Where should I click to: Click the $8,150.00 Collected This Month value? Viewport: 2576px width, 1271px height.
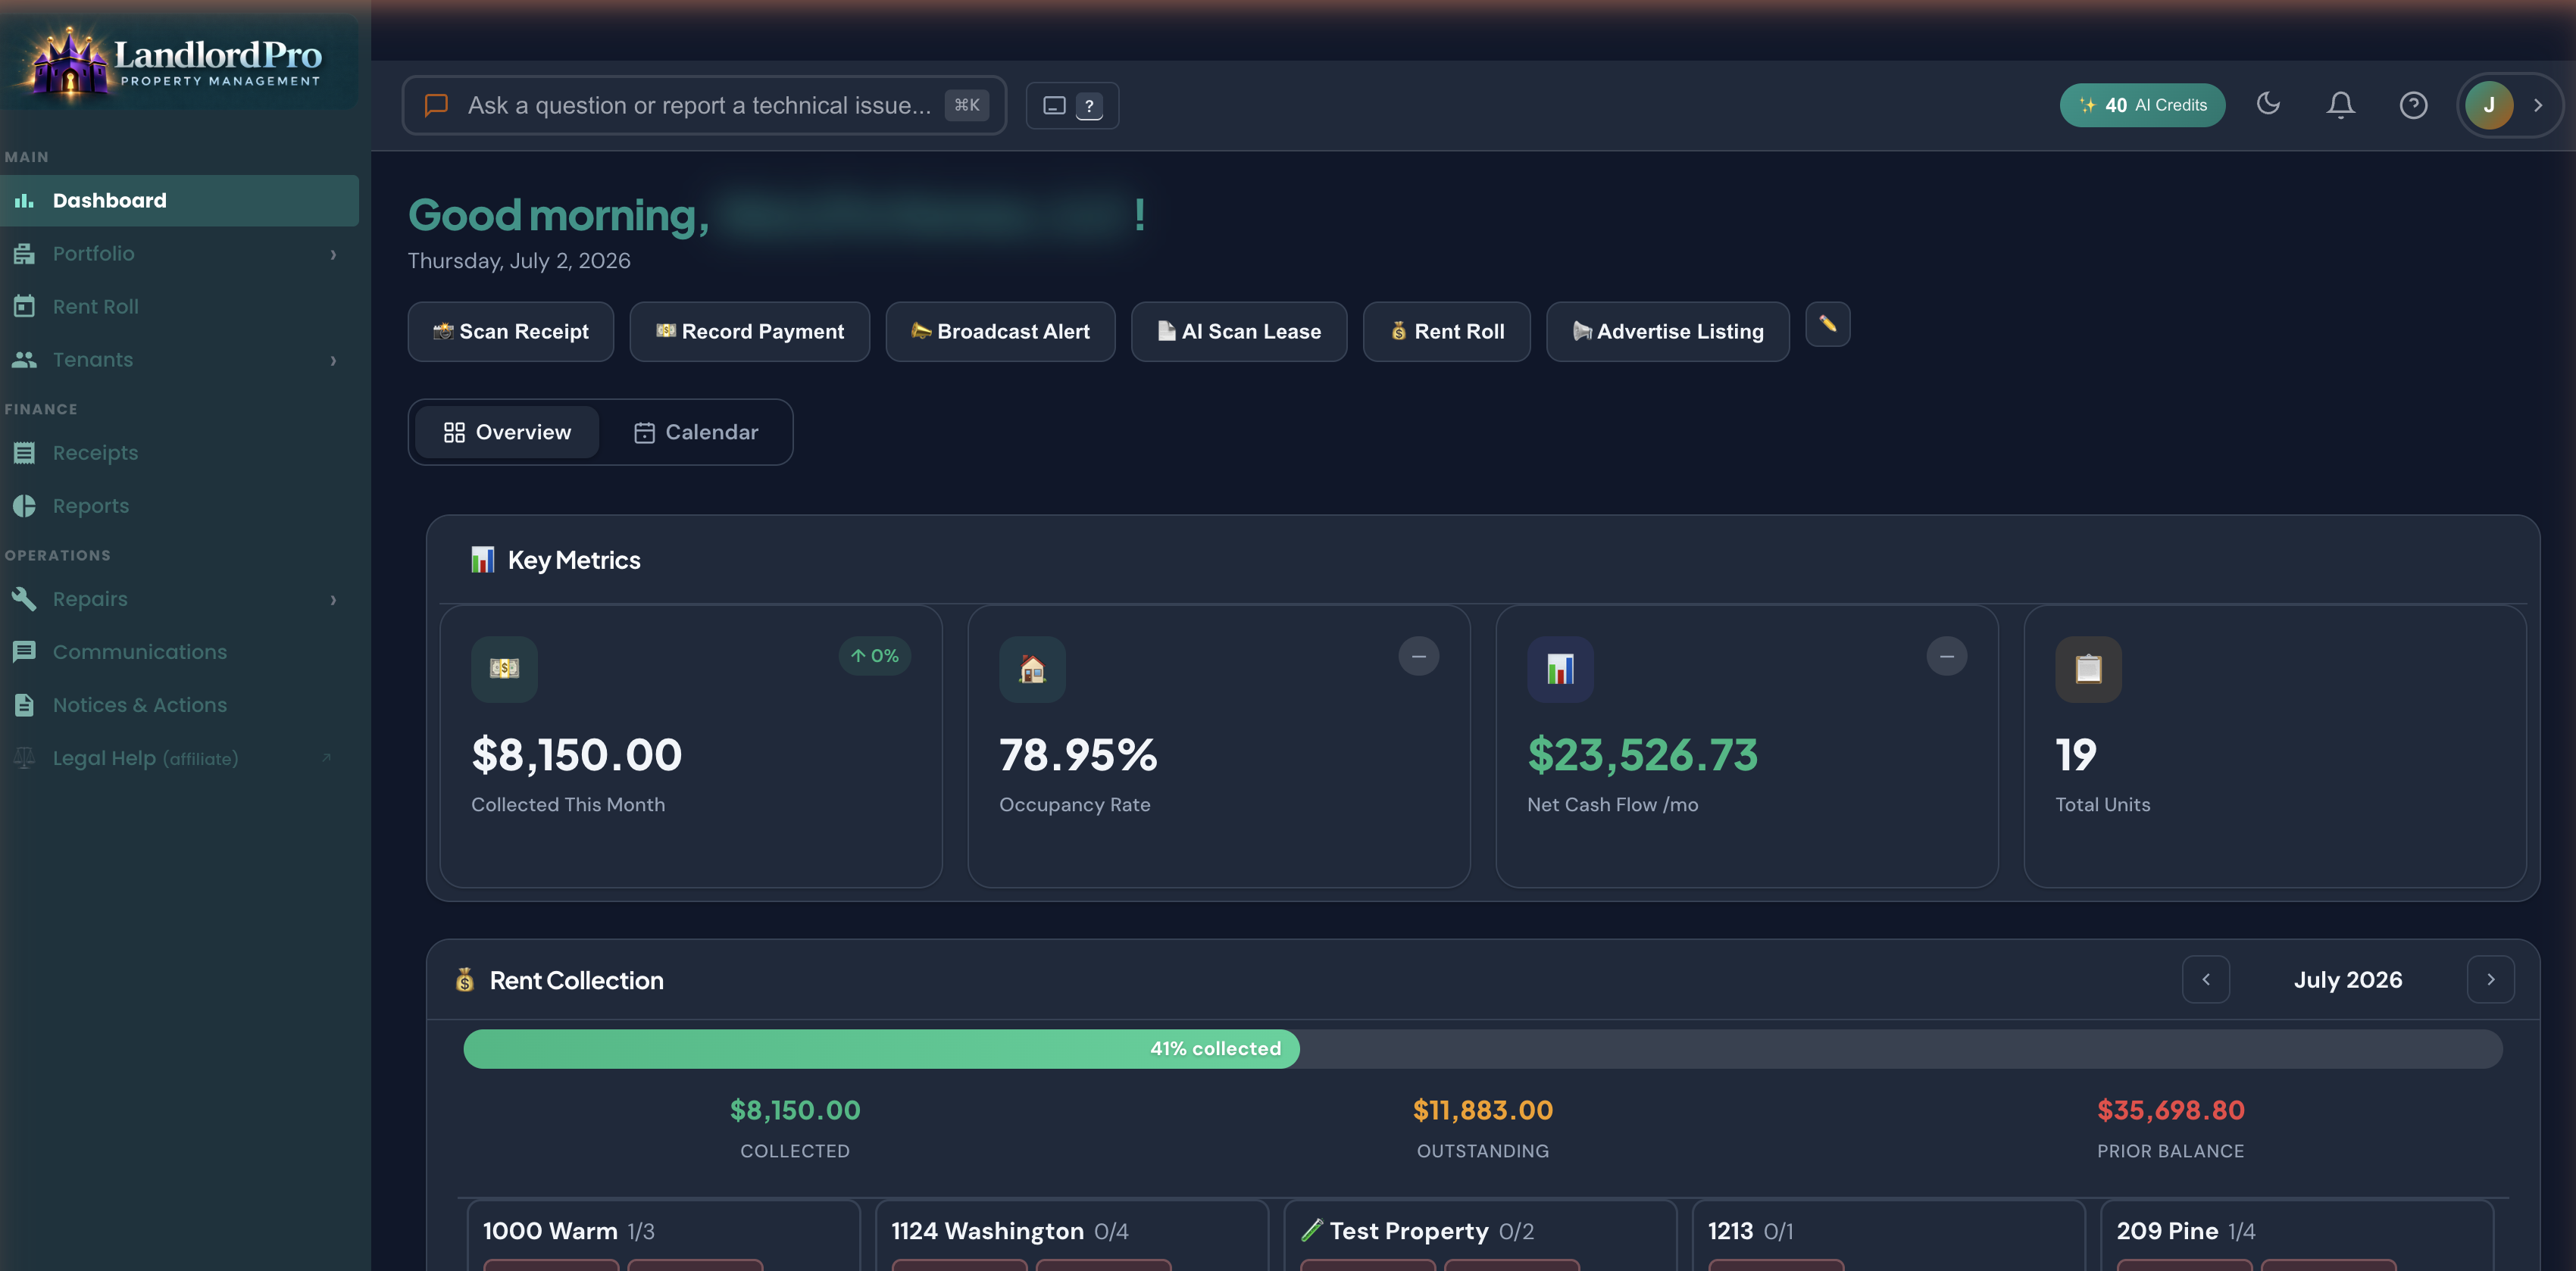pos(577,755)
